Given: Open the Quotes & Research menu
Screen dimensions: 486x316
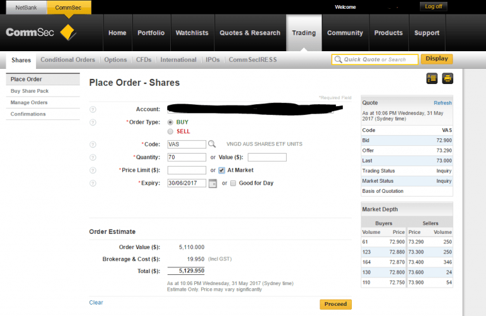Looking at the screenshot, I should tap(250, 33).
